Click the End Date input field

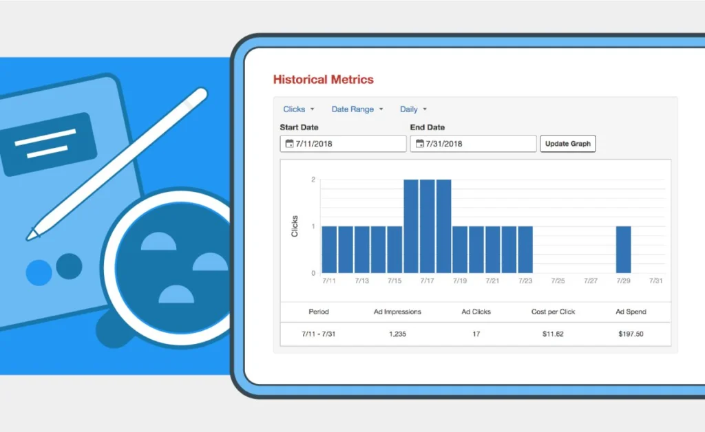[x=475, y=144]
